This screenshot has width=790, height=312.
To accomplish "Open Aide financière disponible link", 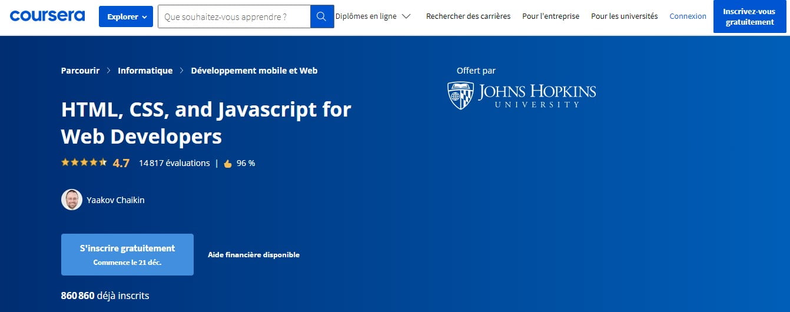I will tap(254, 255).
